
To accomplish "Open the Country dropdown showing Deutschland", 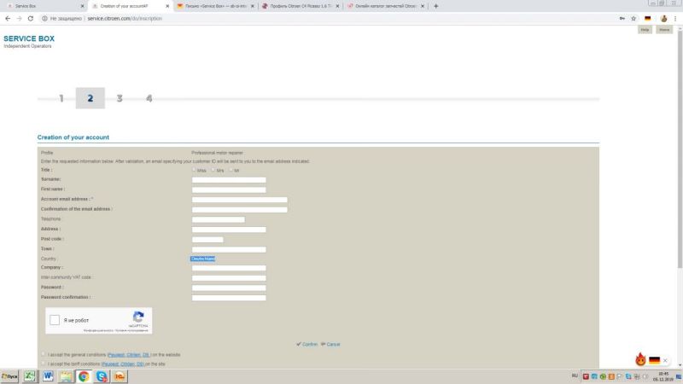I will [x=203, y=259].
